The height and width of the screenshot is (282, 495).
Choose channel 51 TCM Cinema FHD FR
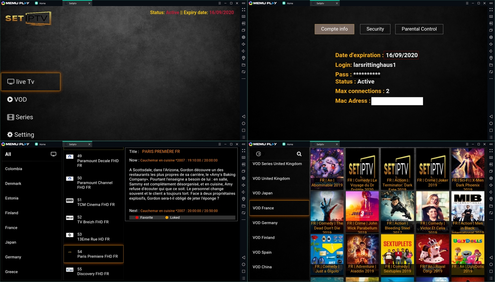tap(94, 202)
